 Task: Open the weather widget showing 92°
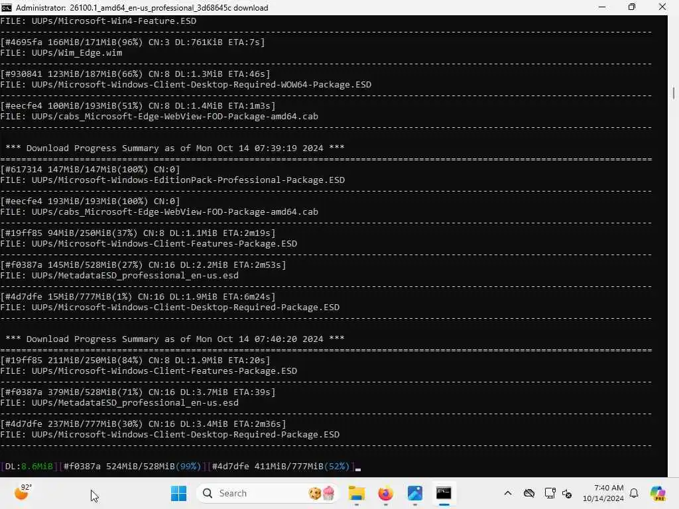(23, 492)
